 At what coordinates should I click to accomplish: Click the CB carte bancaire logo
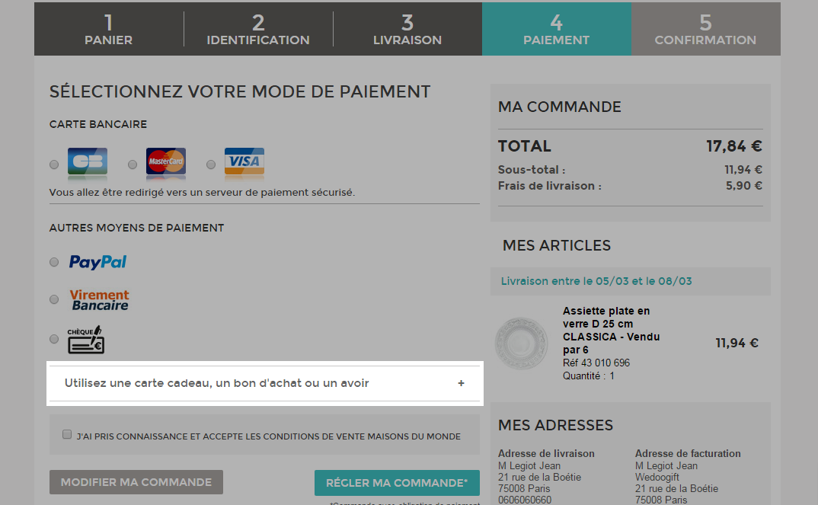(87, 161)
